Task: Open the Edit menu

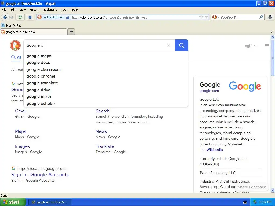Action: pyautogui.click(x=13, y=10)
